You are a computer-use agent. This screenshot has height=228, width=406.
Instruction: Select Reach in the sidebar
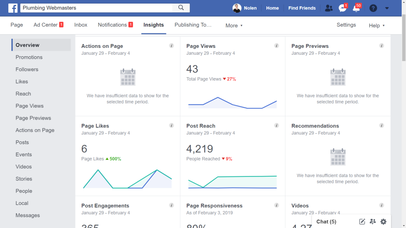click(x=23, y=93)
